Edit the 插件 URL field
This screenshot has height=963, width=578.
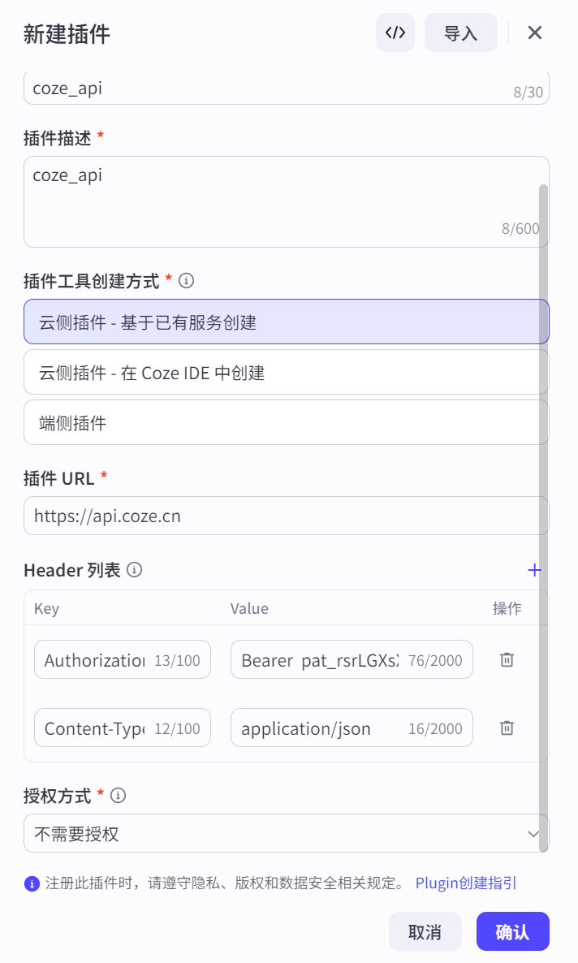(x=287, y=516)
